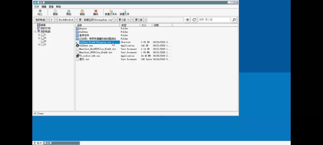Open the 起点 start button on taskbar
Screen dimensions: 323x145
pos(38,143)
